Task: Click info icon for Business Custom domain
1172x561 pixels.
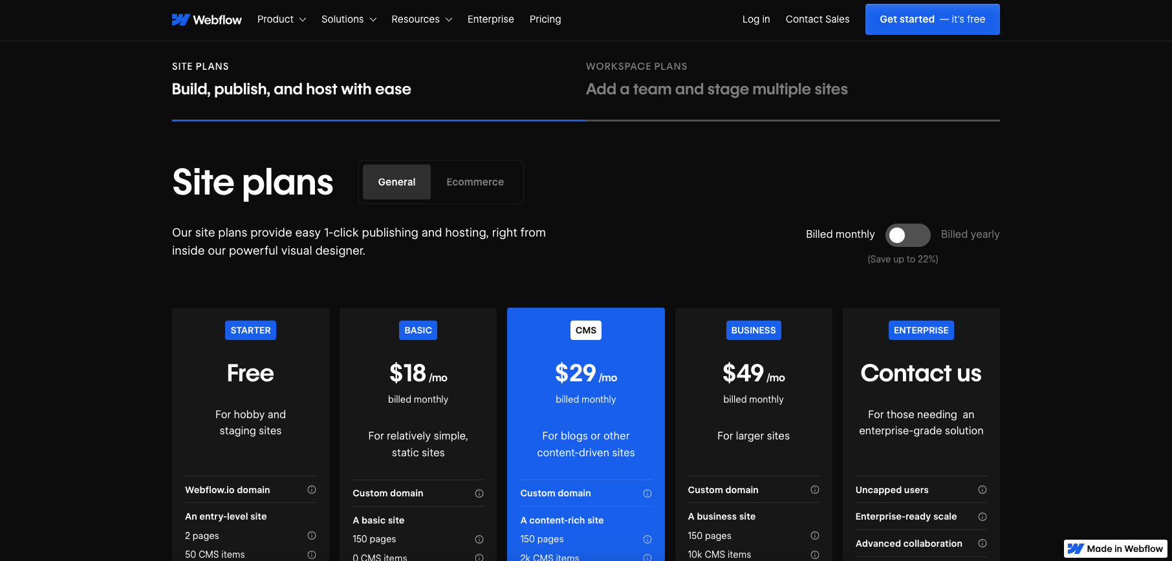Action: point(814,490)
